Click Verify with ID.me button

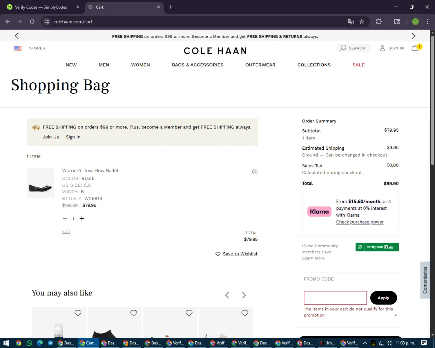pyautogui.click(x=377, y=247)
